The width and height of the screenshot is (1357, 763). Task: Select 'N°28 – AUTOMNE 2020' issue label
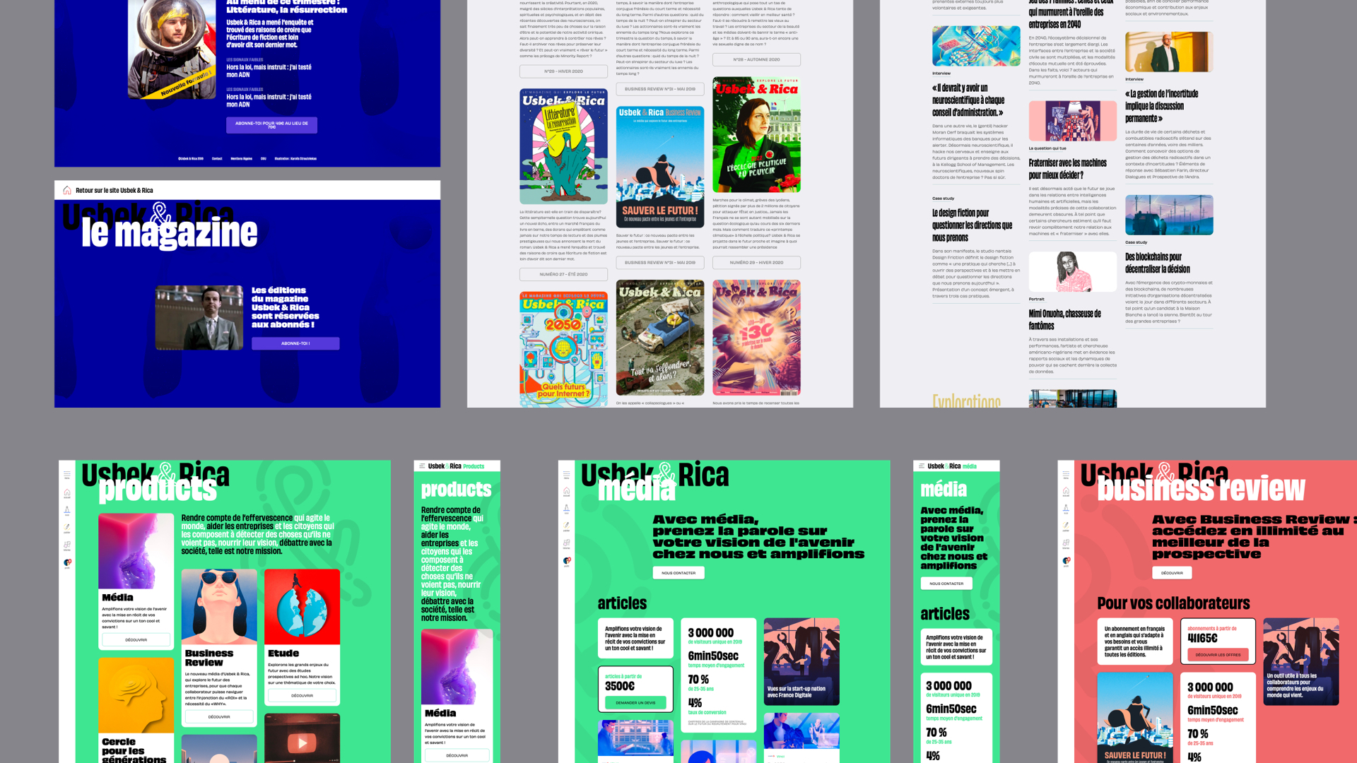(756, 59)
